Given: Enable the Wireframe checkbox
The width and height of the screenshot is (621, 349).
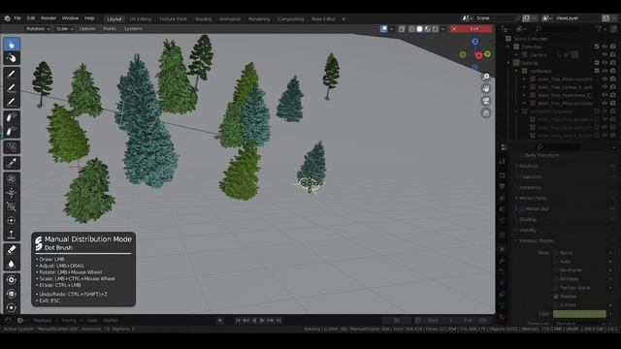Looking at the screenshot, I should (556, 270).
